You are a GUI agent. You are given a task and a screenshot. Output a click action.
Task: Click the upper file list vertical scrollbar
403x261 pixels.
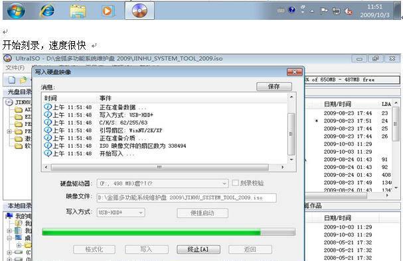pyautogui.click(x=396, y=145)
